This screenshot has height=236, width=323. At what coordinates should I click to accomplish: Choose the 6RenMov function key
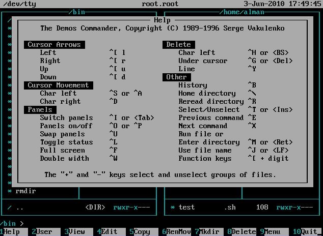pyautogui.click(x=176, y=232)
